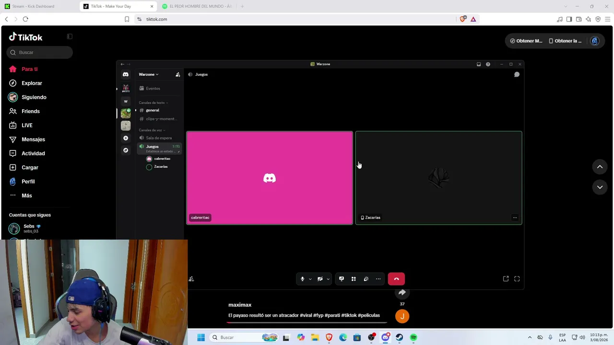Open the Discord soundboard icon
The width and height of the screenshot is (614, 345).
pos(366,279)
